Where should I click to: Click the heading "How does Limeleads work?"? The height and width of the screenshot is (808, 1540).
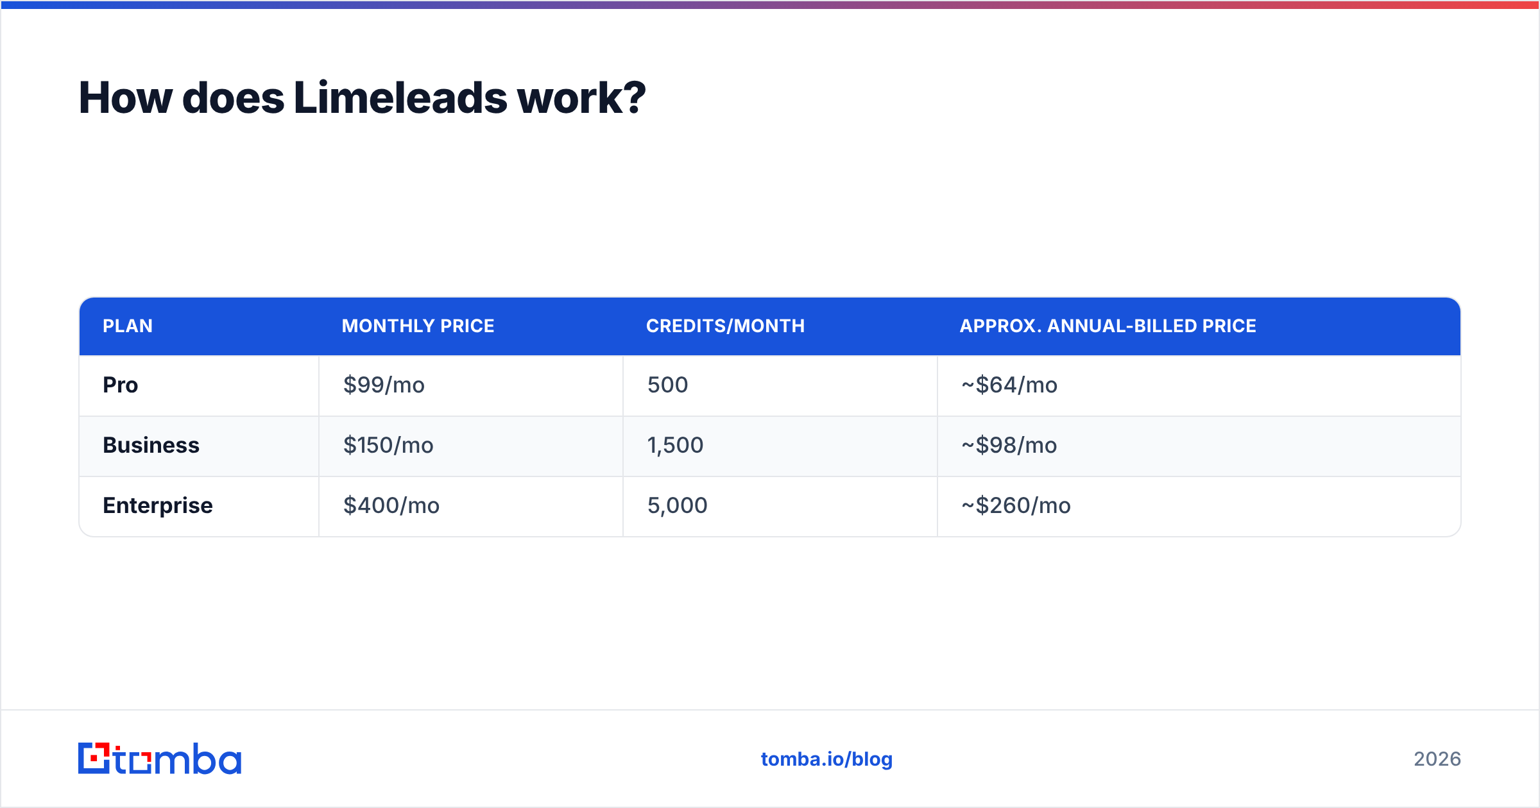(x=362, y=98)
